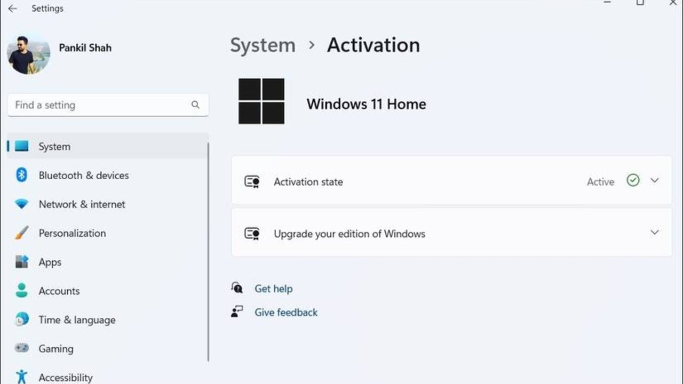Click the Accounts person icon
Screen dimensions: 683x384
point(21,291)
